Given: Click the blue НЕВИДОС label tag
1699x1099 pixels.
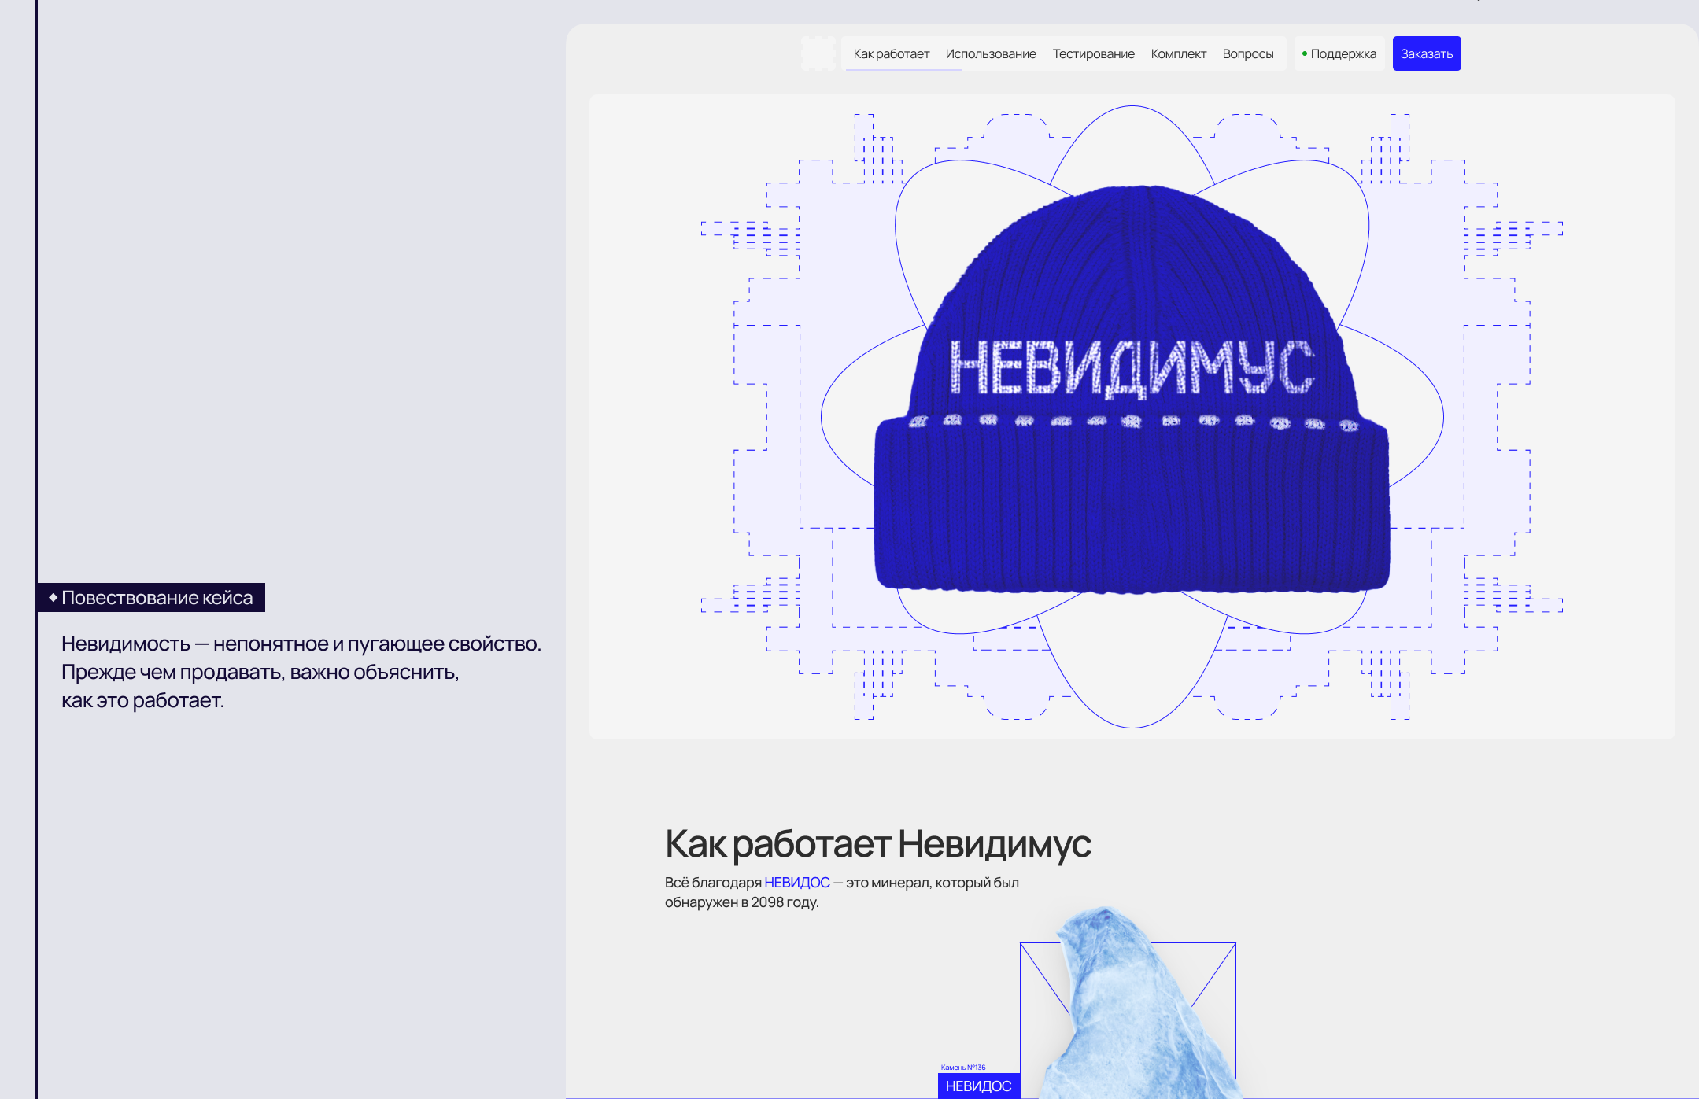Looking at the screenshot, I should point(978,1086).
